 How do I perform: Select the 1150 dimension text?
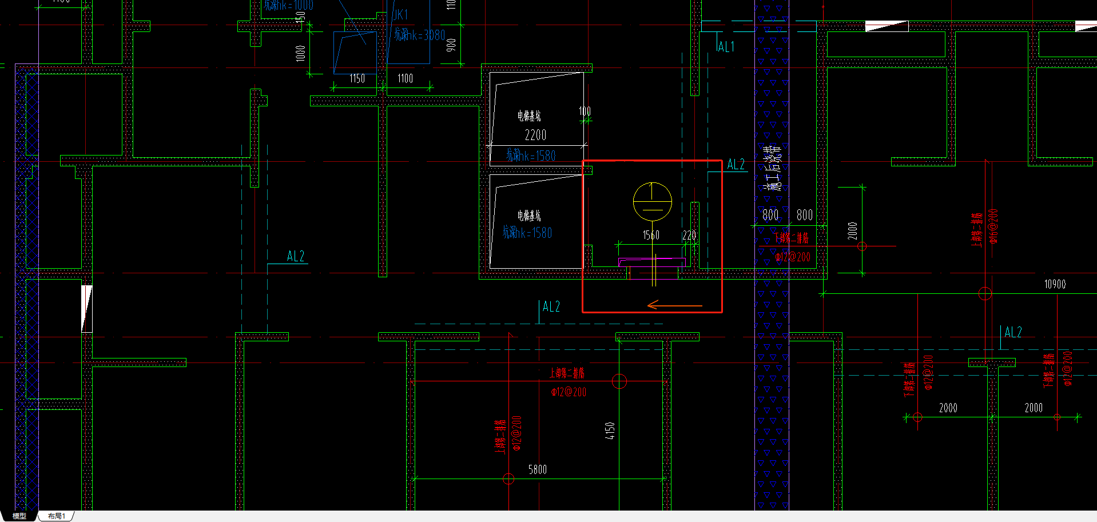tap(357, 78)
